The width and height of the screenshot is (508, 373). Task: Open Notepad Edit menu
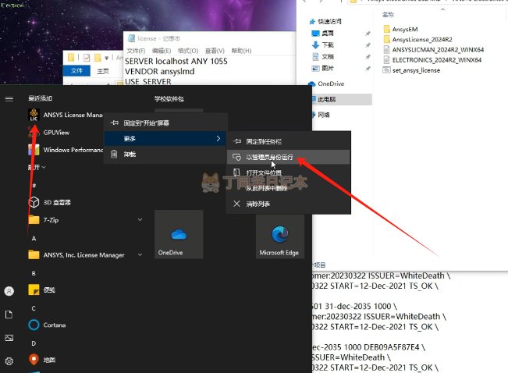162,51
